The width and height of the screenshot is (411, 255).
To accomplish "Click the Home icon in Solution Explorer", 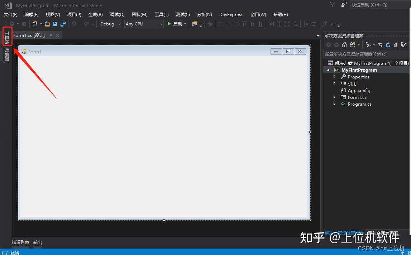I will tap(344, 45).
